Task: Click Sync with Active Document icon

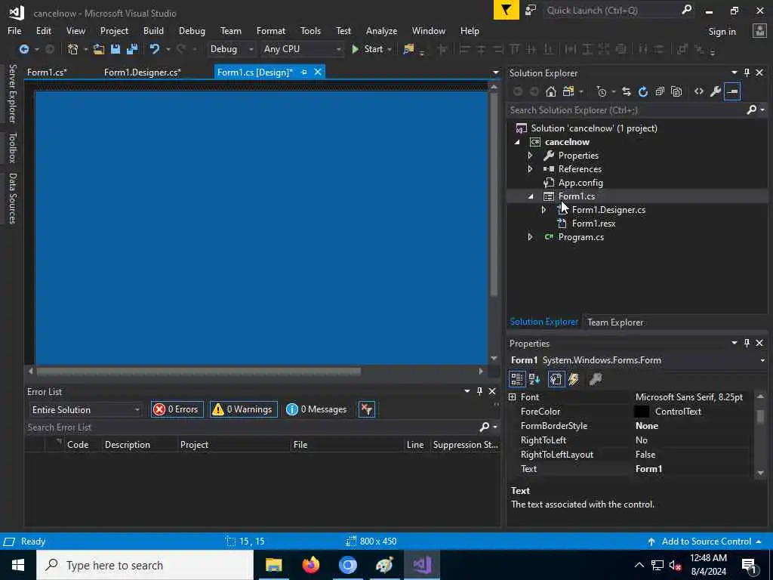Action: 626,91
